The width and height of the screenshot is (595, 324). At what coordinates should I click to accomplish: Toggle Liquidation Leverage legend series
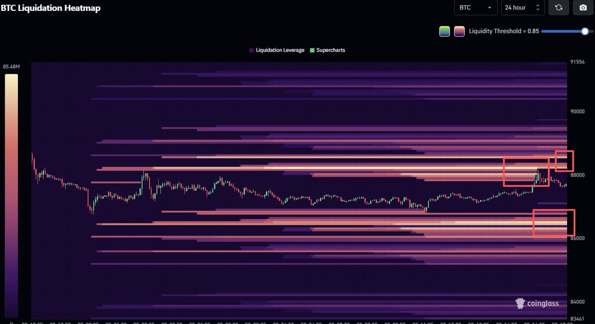pyautogui.click(x=277, y=50)
